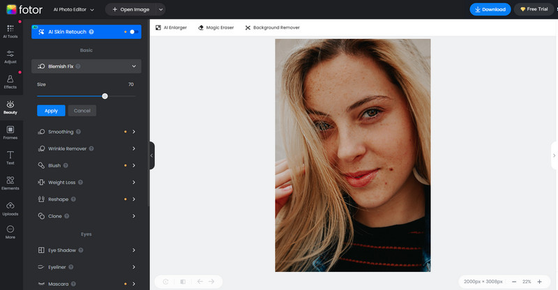Viewport: 558px width, 290px height.
Task: Select the Adjust sidebar icon
Action: [x=10, y=56]
